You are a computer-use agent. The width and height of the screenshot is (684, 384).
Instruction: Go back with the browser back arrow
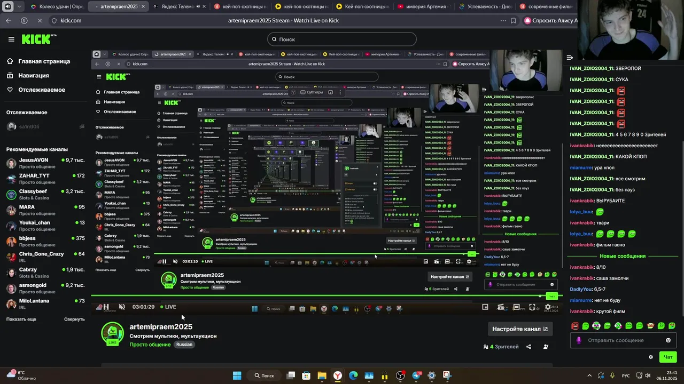(x=8, y=20)
